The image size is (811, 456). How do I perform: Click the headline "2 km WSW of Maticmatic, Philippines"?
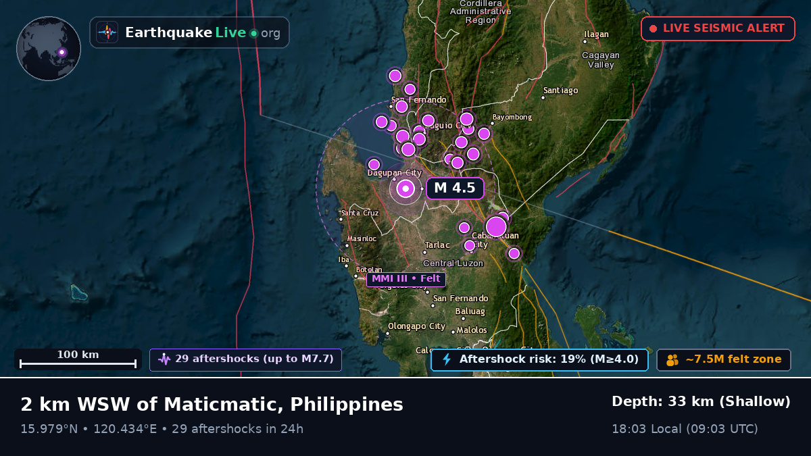[212, 405]
